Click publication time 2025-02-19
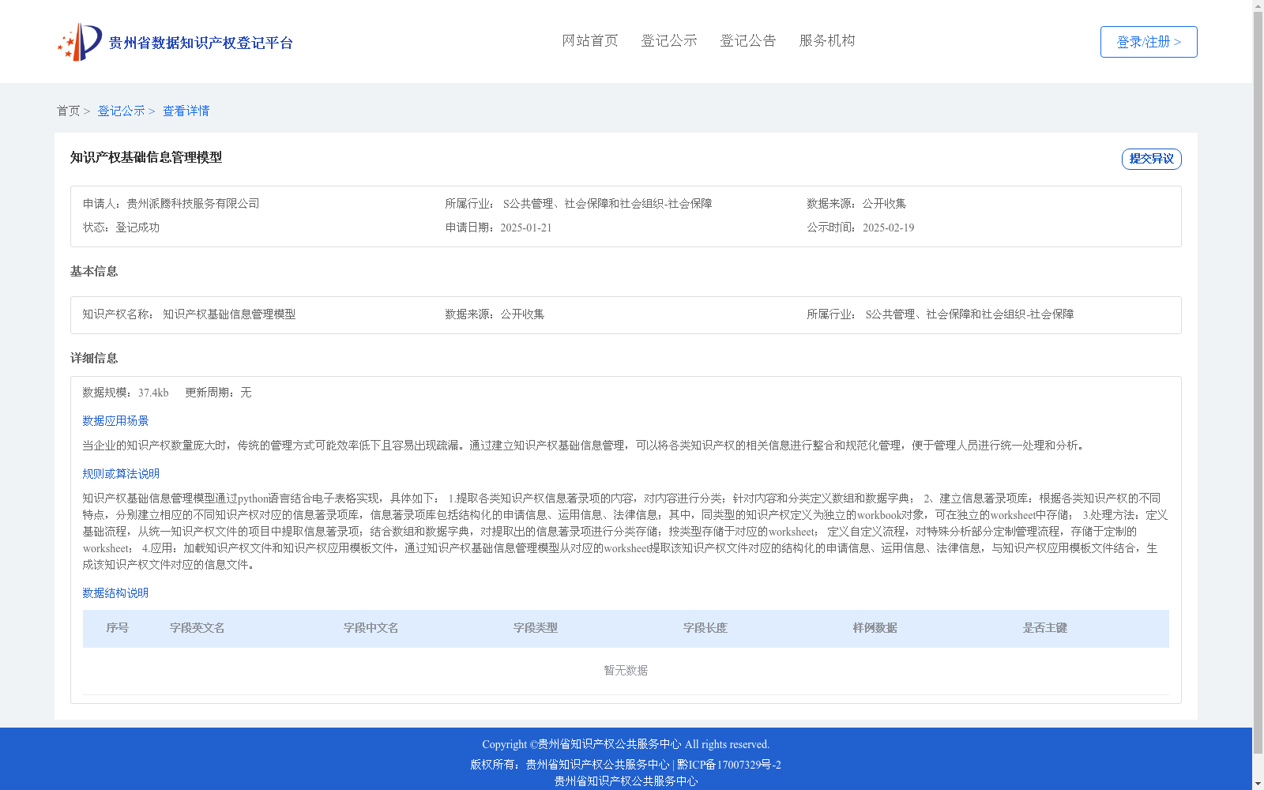1264x790 pixels. tap(888, 228)
